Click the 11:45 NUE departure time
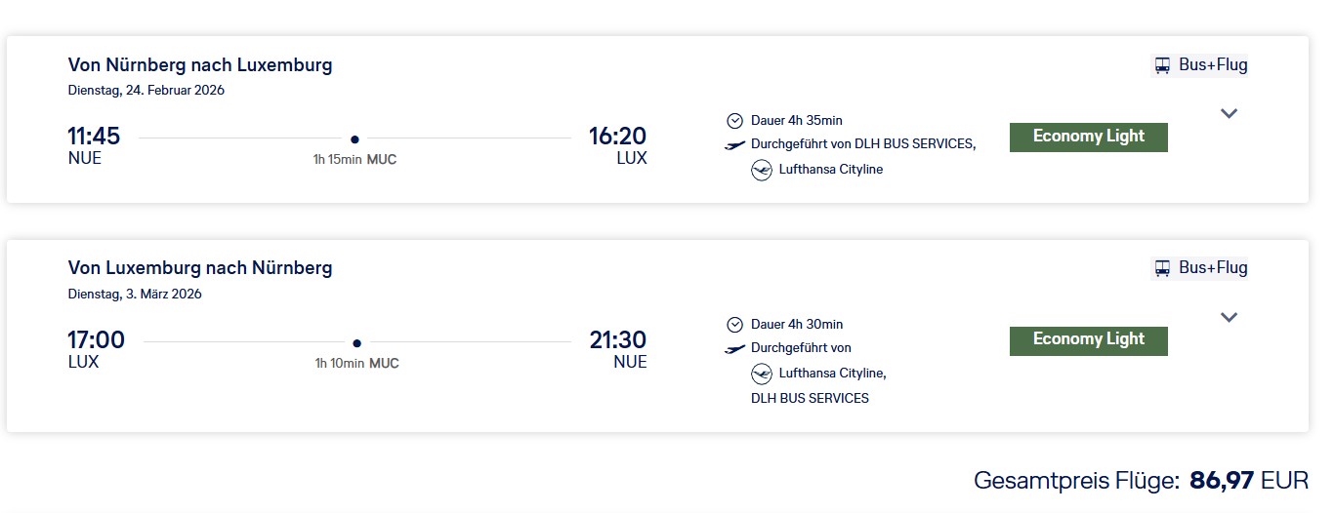The image size is (1335, 513). pyautogui.click(x=94, y=137)
